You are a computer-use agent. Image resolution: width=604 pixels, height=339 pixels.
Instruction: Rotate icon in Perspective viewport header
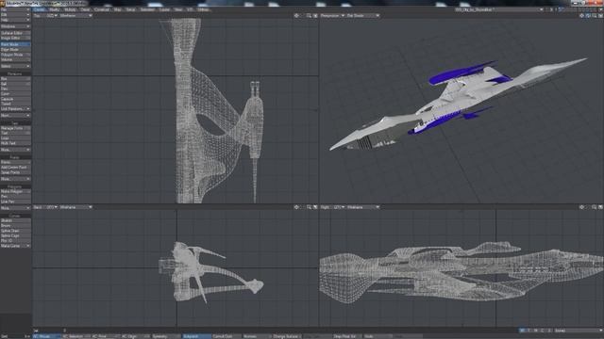click(x=588, y=16)
